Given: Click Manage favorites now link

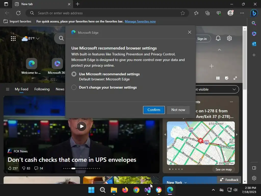Looking at the screenshot, I should [140, 21].
